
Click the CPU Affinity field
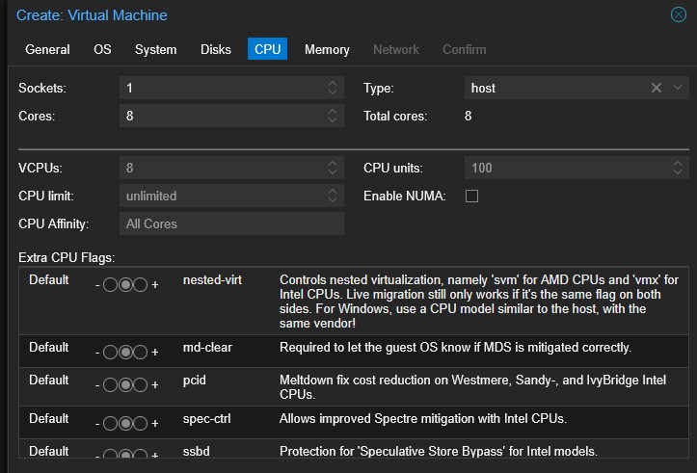tap(231, 223)
